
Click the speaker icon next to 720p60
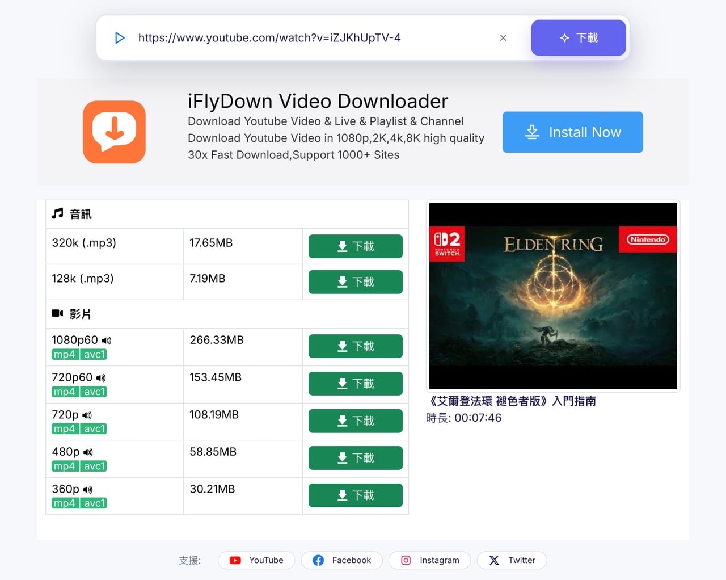point(101,378)
